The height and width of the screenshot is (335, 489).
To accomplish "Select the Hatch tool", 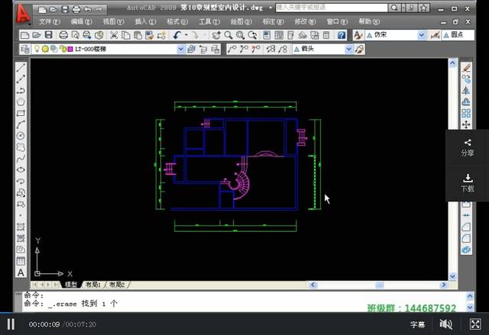I will (21, 227).
